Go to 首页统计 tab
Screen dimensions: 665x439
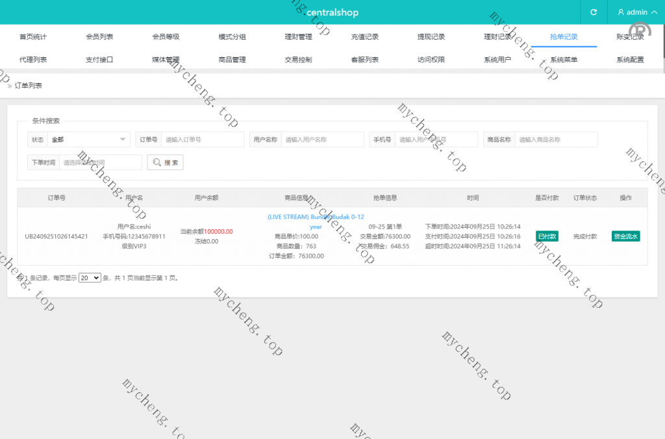point(33,37)
